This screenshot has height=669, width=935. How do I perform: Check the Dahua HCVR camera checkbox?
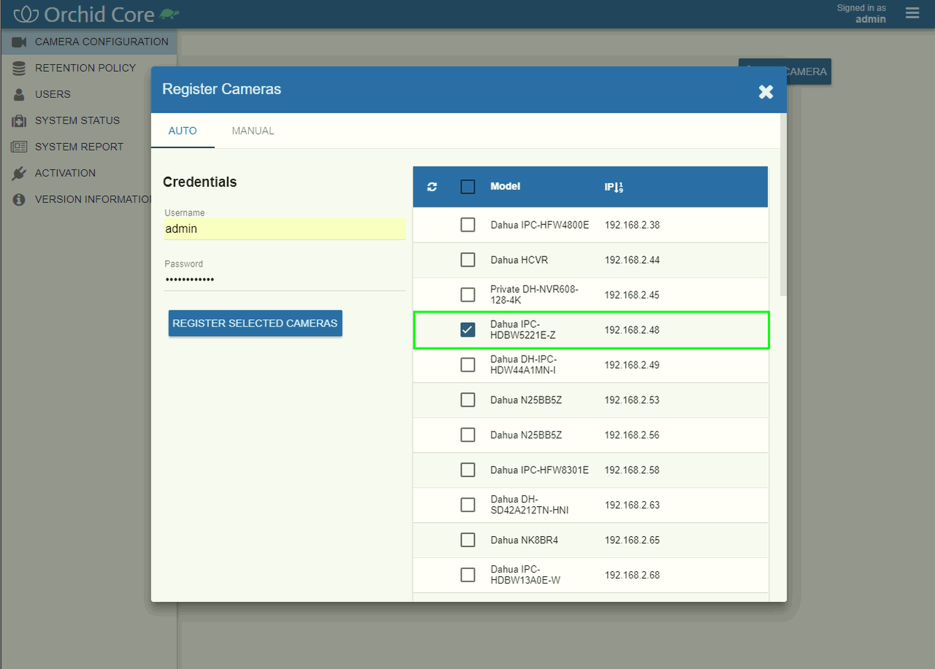tap(467, 260)
